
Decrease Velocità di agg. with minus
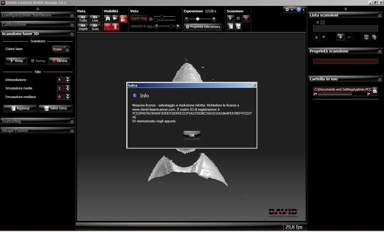coord(157,26)
